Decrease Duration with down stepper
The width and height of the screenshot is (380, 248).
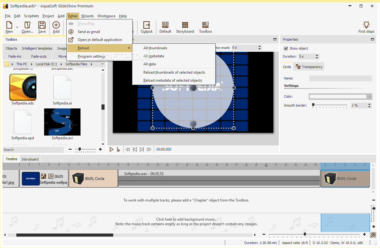[317, 58]
